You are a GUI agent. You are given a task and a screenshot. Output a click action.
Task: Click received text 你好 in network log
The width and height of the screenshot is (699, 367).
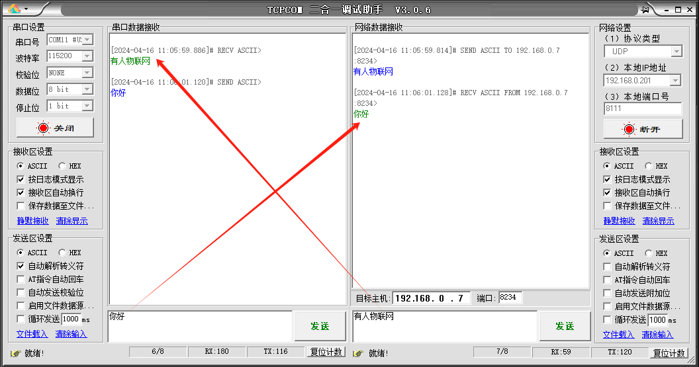(x=361, y=114)
